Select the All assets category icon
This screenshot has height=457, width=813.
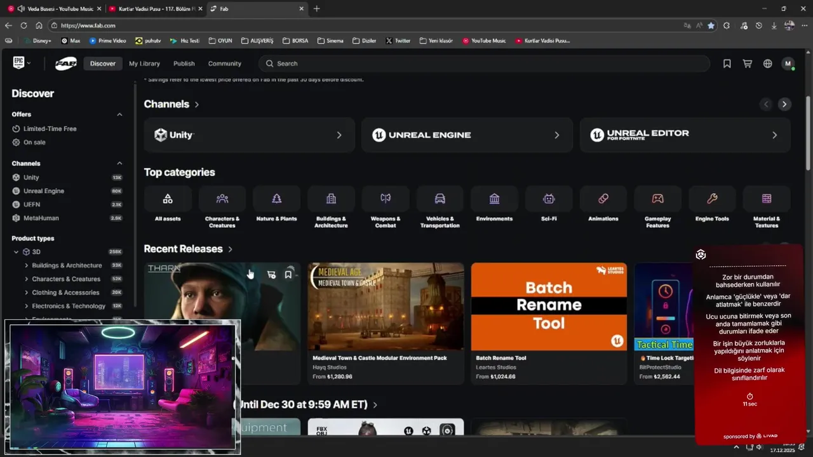point(168,199)
